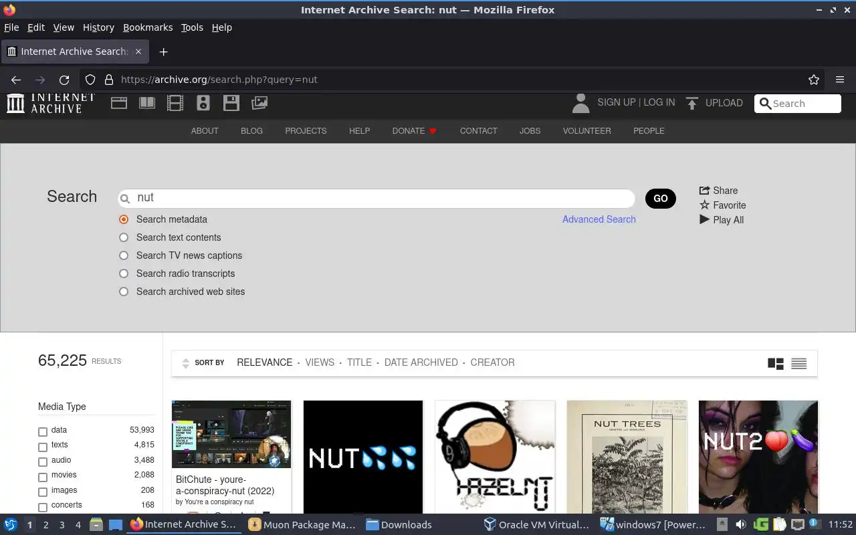Click the upload arrow icon
Viewport: 856px width, 535px height.
pyautogui.click(x=692, y=103)
